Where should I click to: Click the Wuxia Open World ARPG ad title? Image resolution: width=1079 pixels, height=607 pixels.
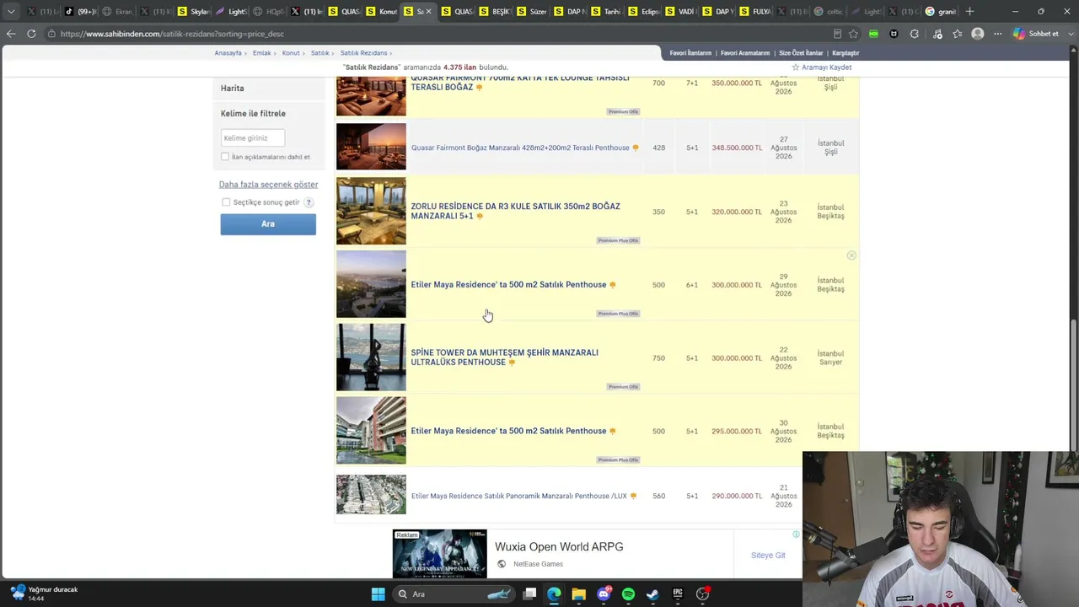(559, 547)
